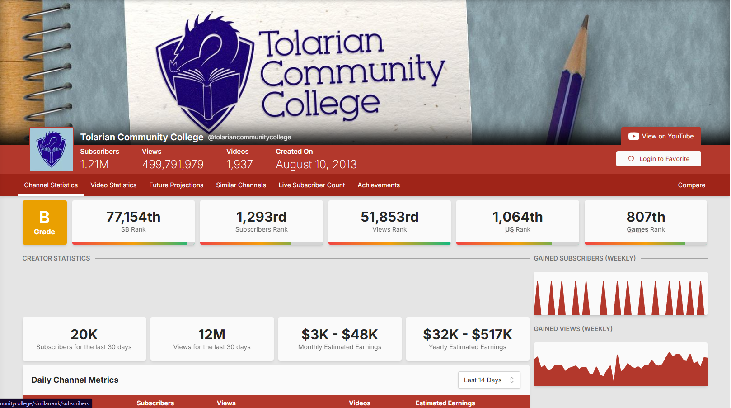
Task: Click the 1,293rd subscribers rank progress bar
Action: point(262,243)
